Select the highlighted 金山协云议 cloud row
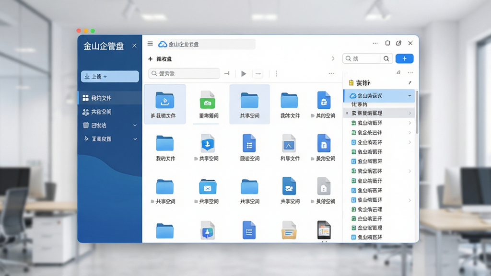The image size is (491, 276). click(x=379, y=96)
